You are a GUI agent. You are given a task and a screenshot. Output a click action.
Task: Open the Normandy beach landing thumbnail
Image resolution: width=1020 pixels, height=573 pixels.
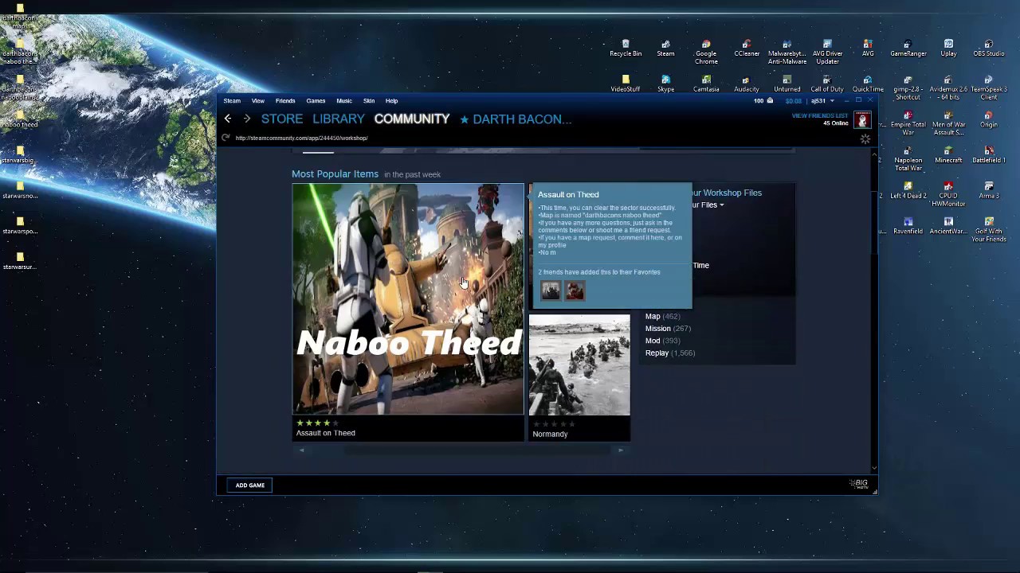[x=579, y=365]
